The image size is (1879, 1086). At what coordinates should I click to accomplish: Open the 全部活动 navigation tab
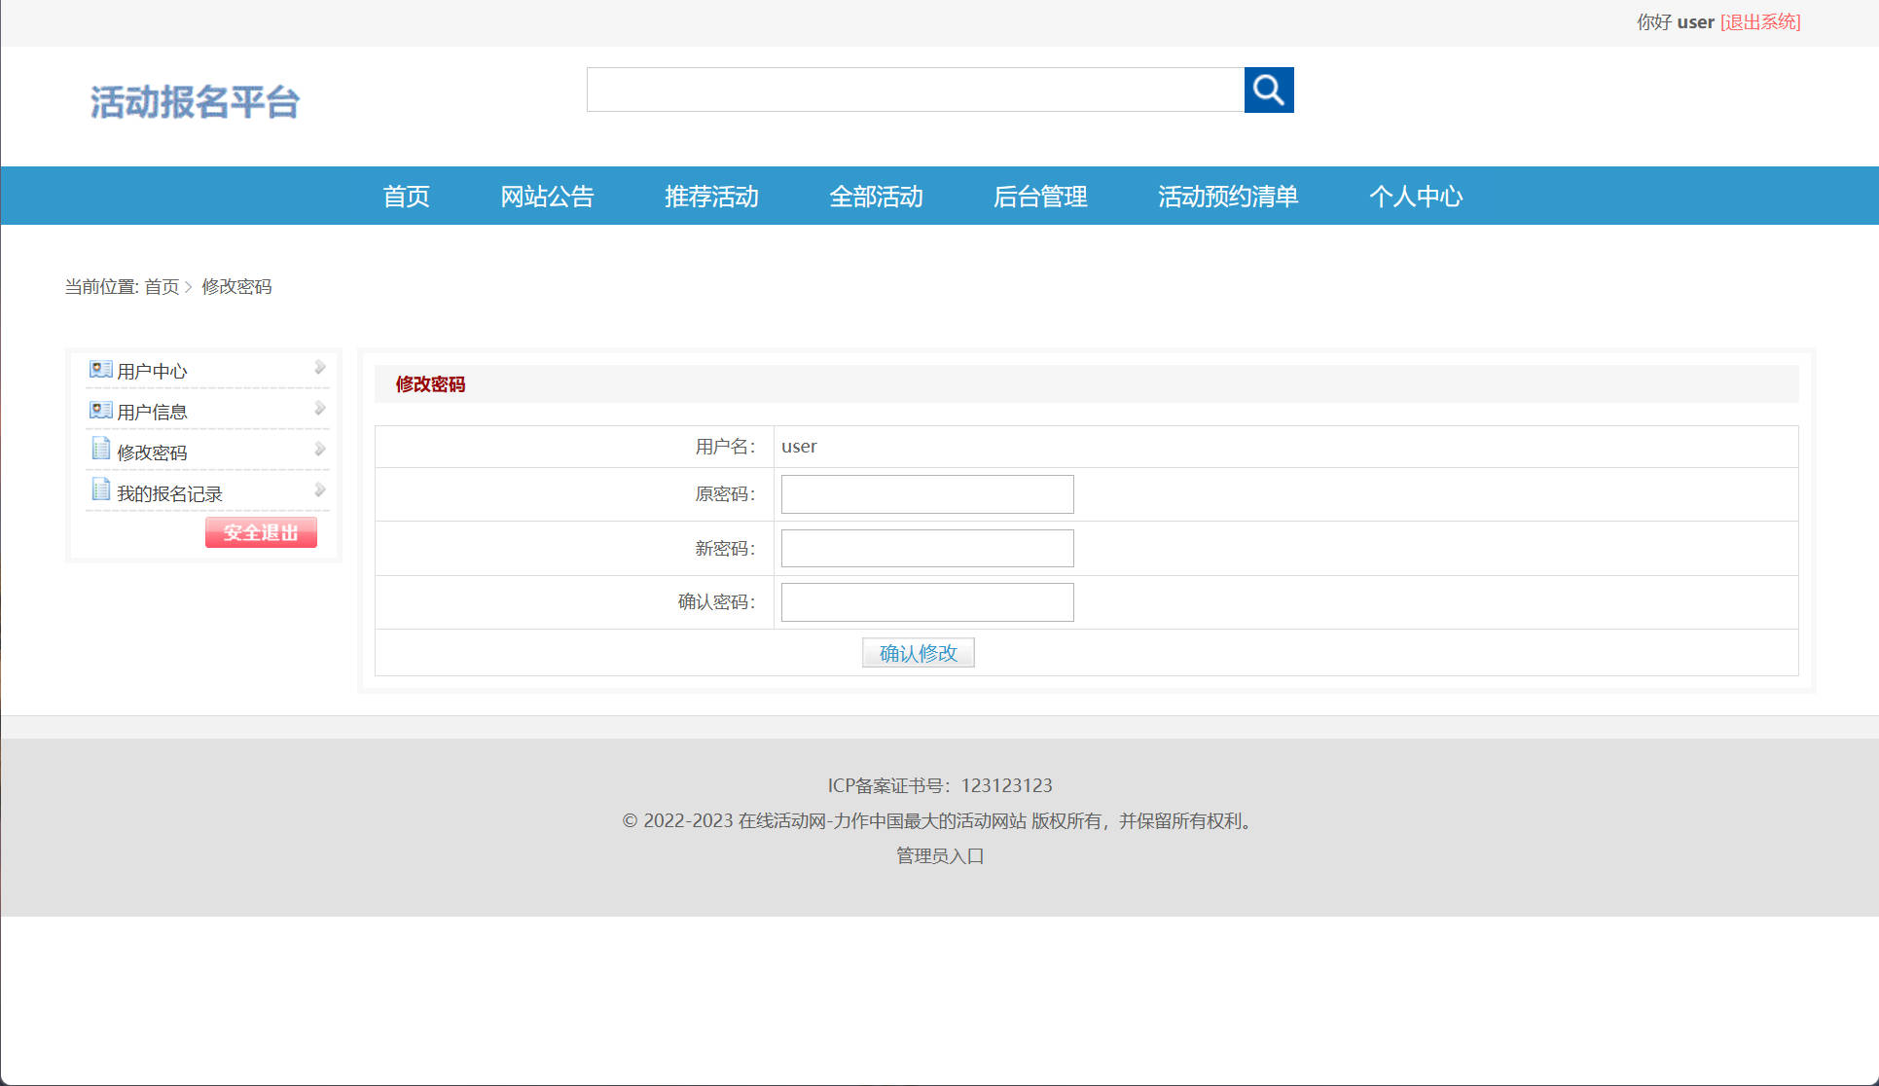[x=876, y=197]
